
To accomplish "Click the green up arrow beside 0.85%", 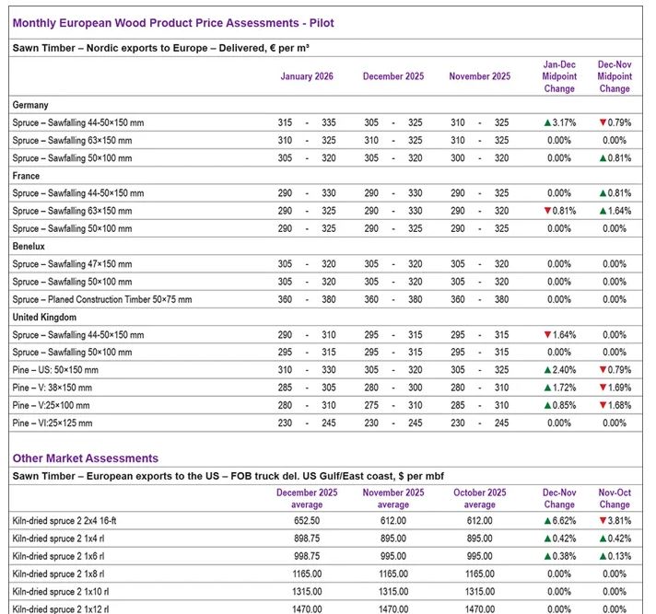I will [547, 406].
